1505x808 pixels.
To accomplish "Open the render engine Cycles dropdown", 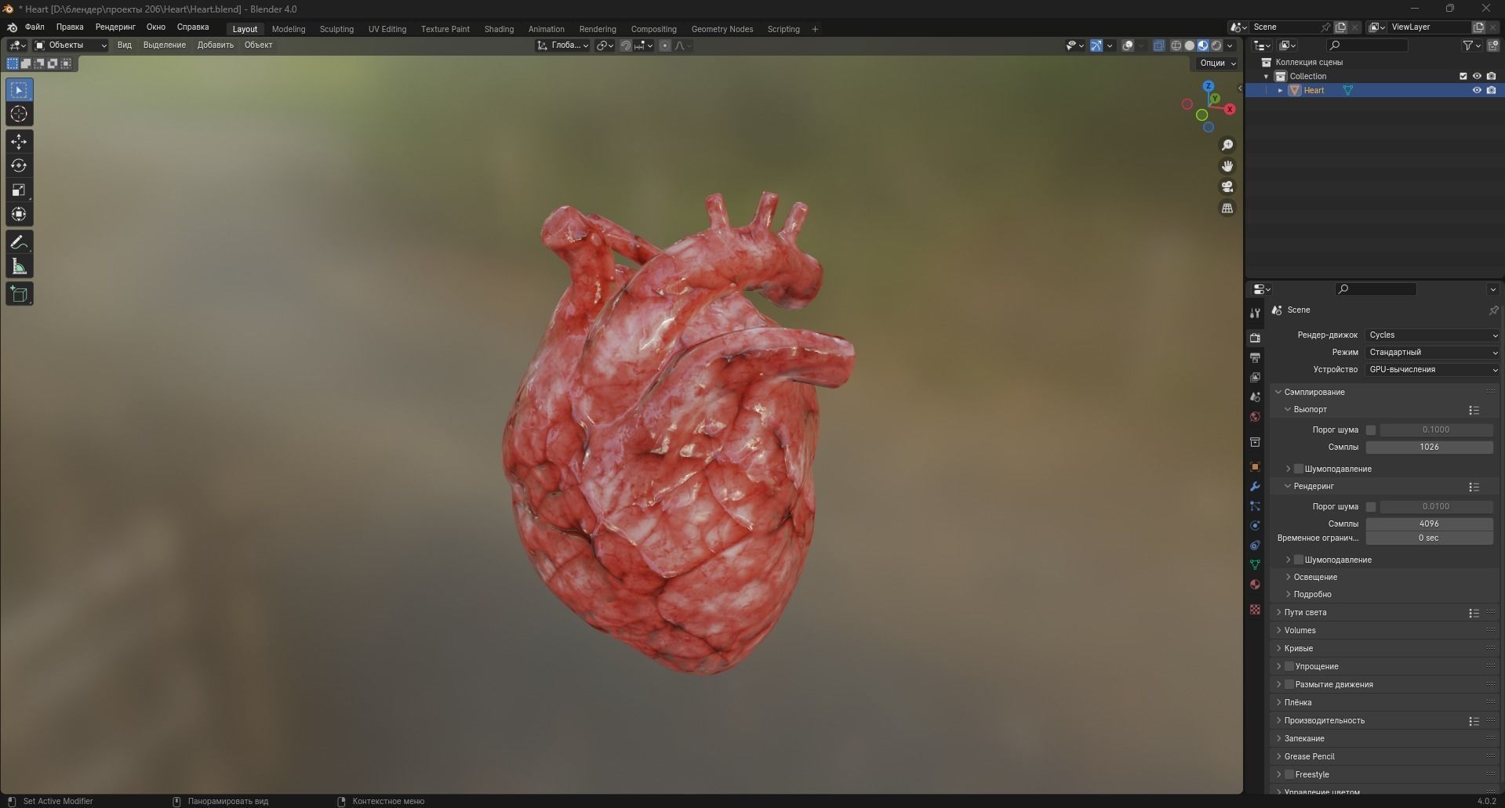I will coord(1433,335).
